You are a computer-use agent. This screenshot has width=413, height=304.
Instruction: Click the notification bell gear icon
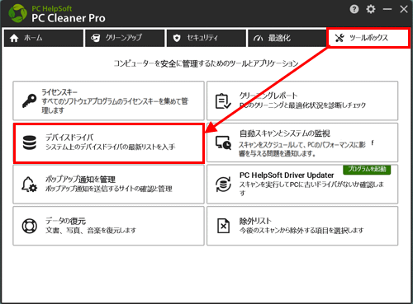coord(29,185)
